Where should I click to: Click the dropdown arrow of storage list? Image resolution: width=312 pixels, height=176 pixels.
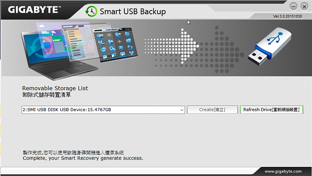[x=182, y=110]
